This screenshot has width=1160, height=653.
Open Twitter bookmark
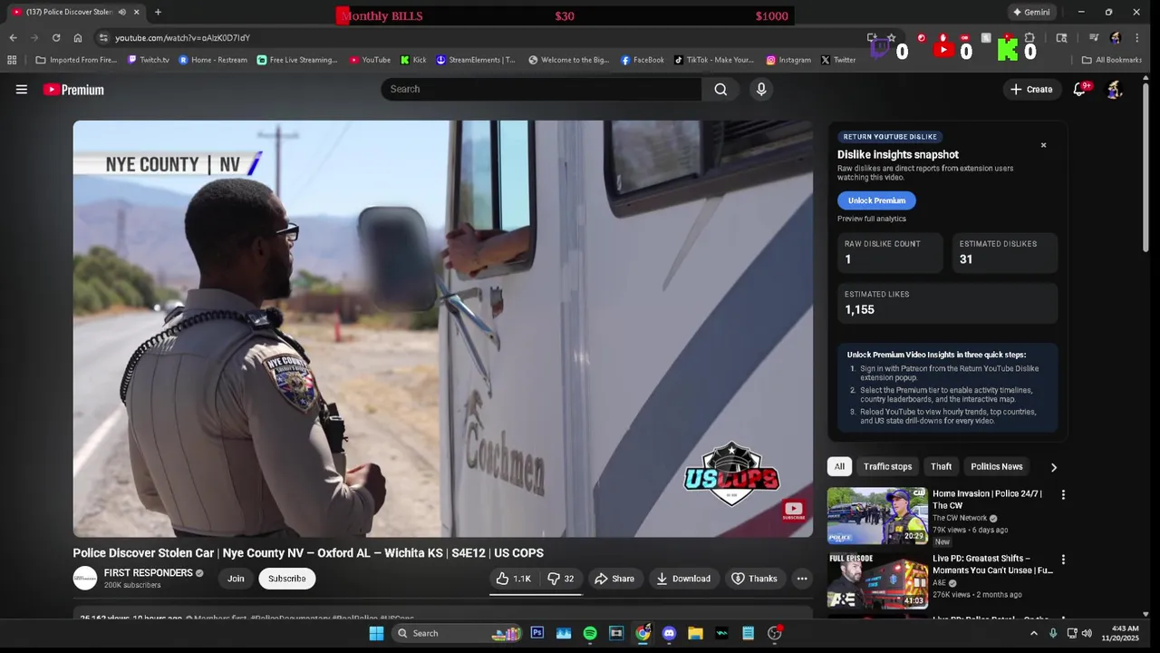[838, 60]
